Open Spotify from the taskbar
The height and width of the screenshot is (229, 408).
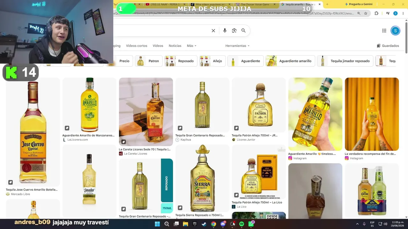[x=242, y=224]
